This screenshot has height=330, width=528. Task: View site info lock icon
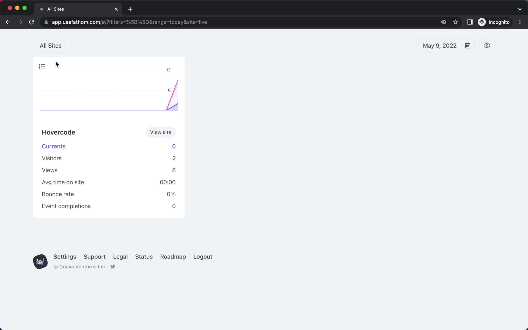46,22
